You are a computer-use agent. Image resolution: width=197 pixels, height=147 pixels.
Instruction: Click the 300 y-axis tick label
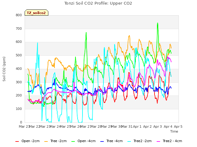tap(19, 82)
